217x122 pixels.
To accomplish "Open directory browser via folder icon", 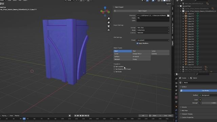I will point(168,16).
